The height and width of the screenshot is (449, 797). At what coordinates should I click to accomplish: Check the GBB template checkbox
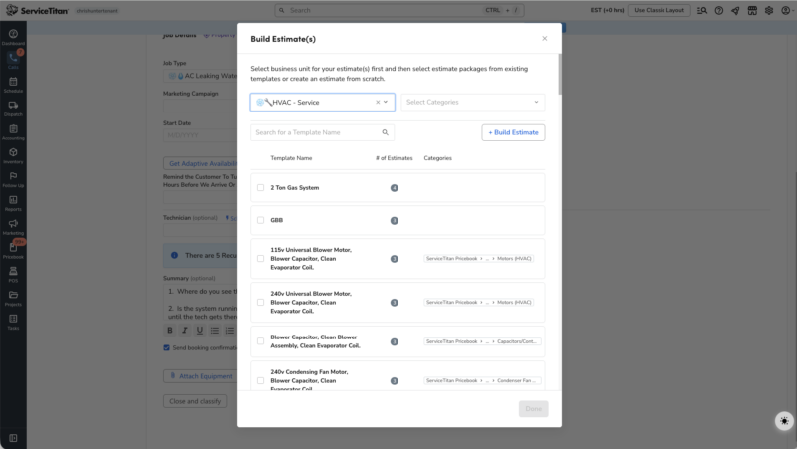pyautogui.click(x=260, y=220)
